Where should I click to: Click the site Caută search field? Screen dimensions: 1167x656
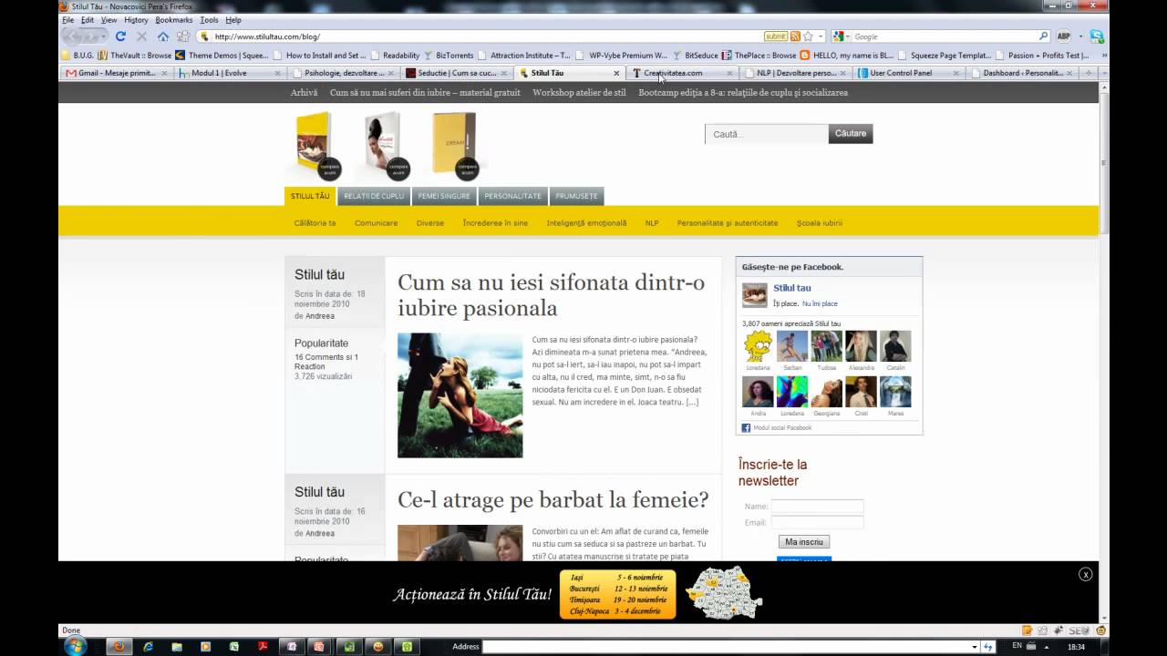tap(767, 134)
